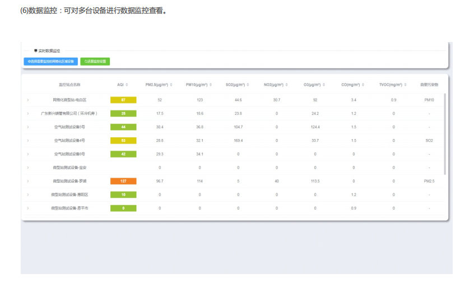Sort table by AQI column arrows
Image resolution: width=474 pixels, height=292 pixels.
(127, 85)
